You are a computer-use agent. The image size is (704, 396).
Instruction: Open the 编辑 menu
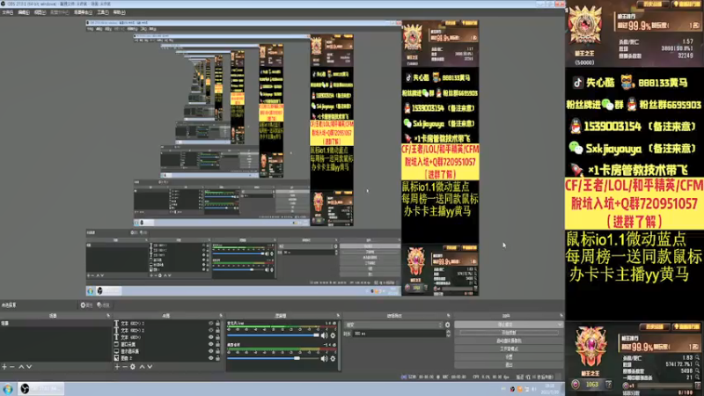(24, 12)
